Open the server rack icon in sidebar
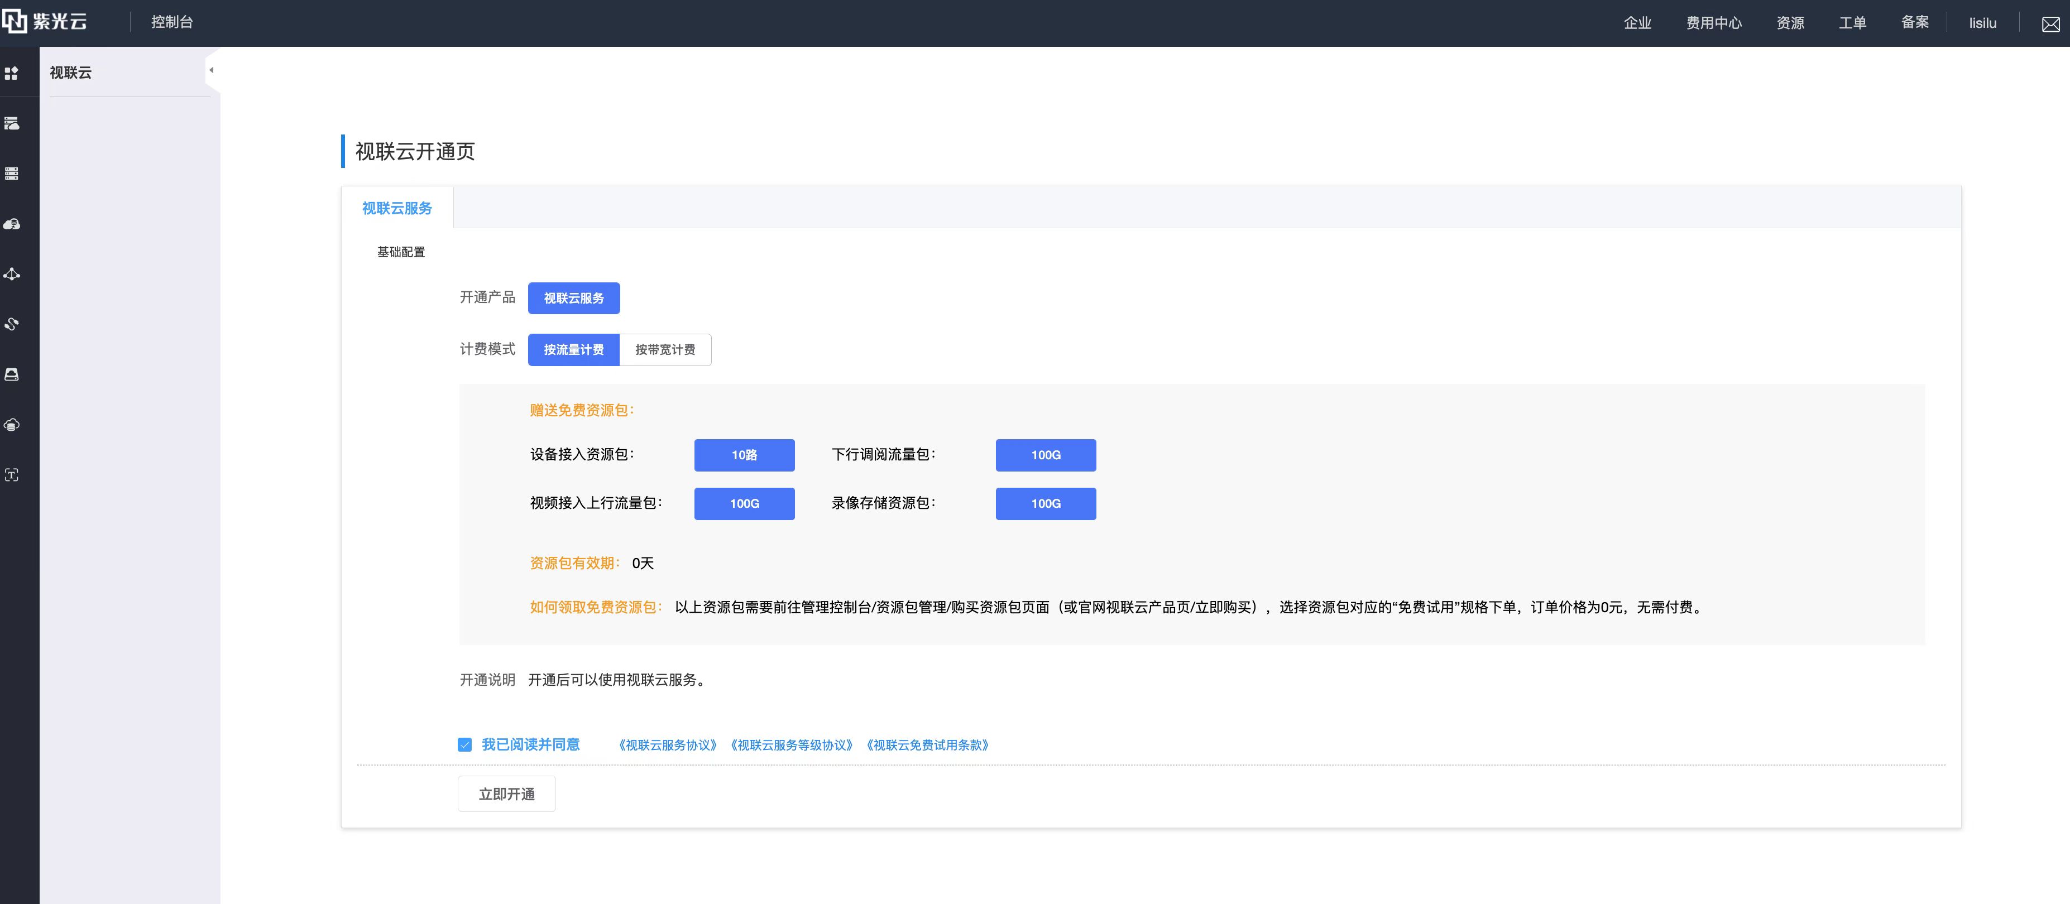This screenshot has height=904, width=2070. (x=11, y=174)
